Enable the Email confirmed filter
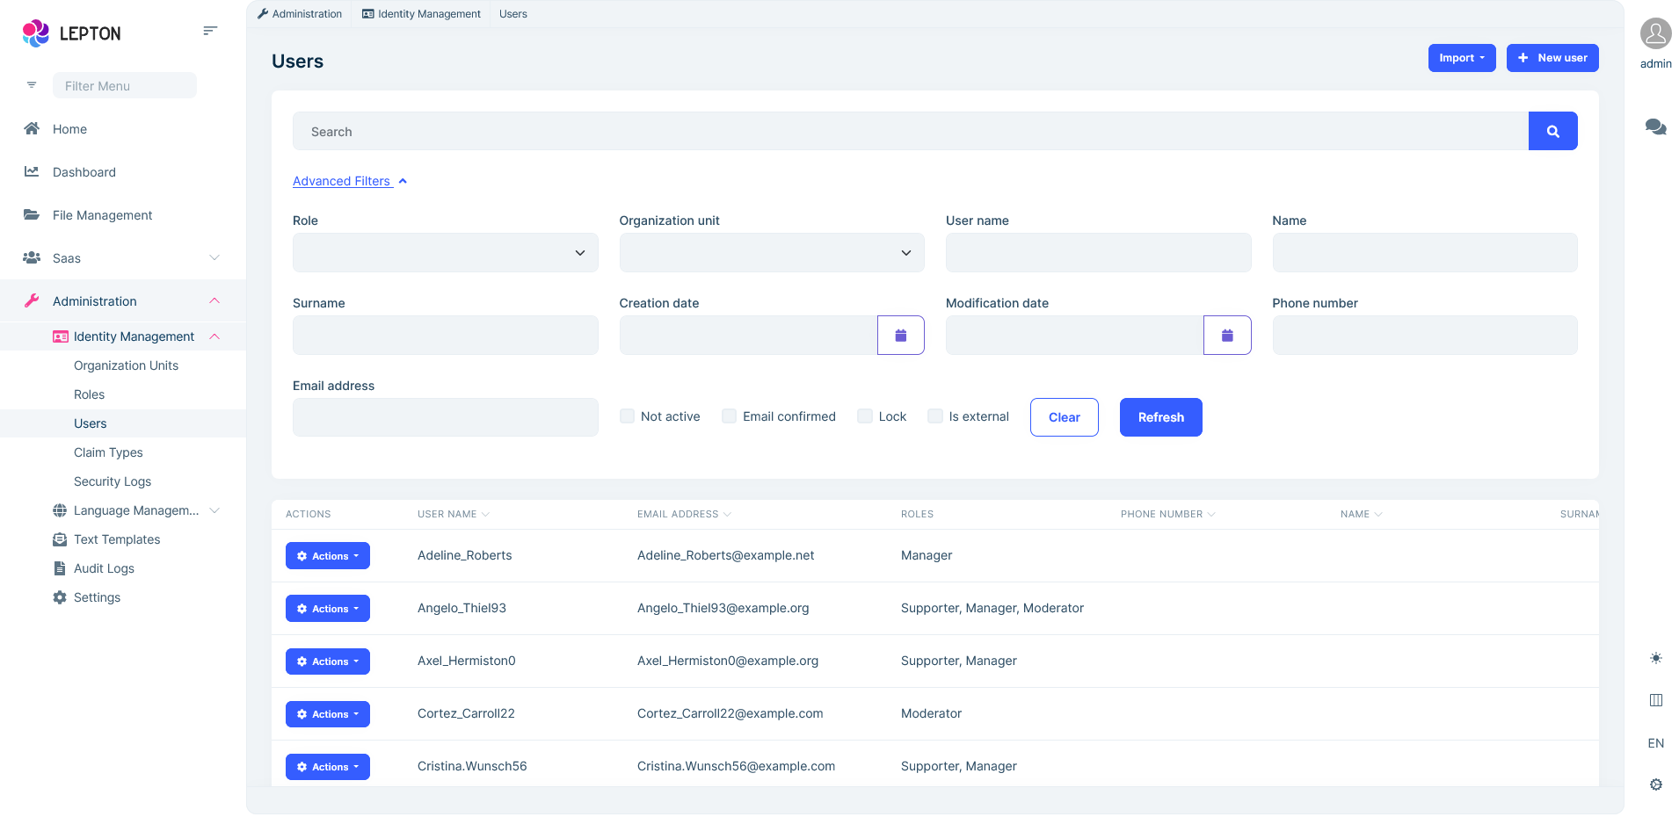Image resolution: width=1679 pixels, height=824 pixels. point(729,416)
